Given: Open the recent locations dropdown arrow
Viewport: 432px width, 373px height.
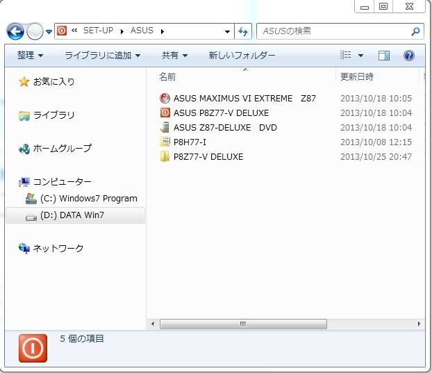Looking at the screenshot, I should pos(49,32).
